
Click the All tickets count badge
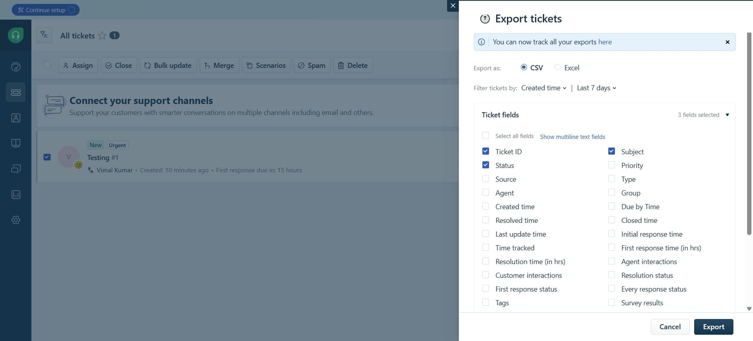(114, 35)
